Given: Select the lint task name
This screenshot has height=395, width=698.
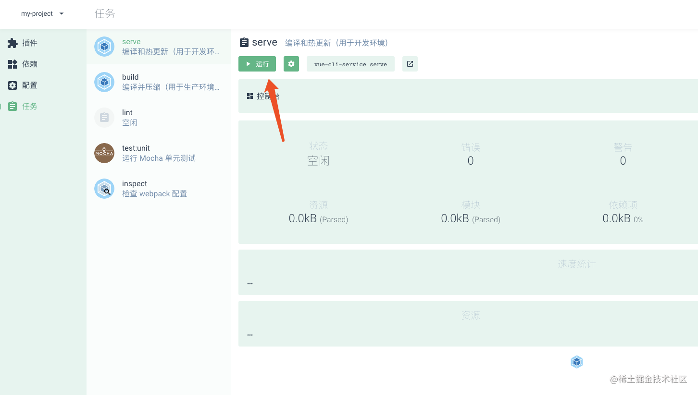Looking at the screenshot, I should (127, 113).
